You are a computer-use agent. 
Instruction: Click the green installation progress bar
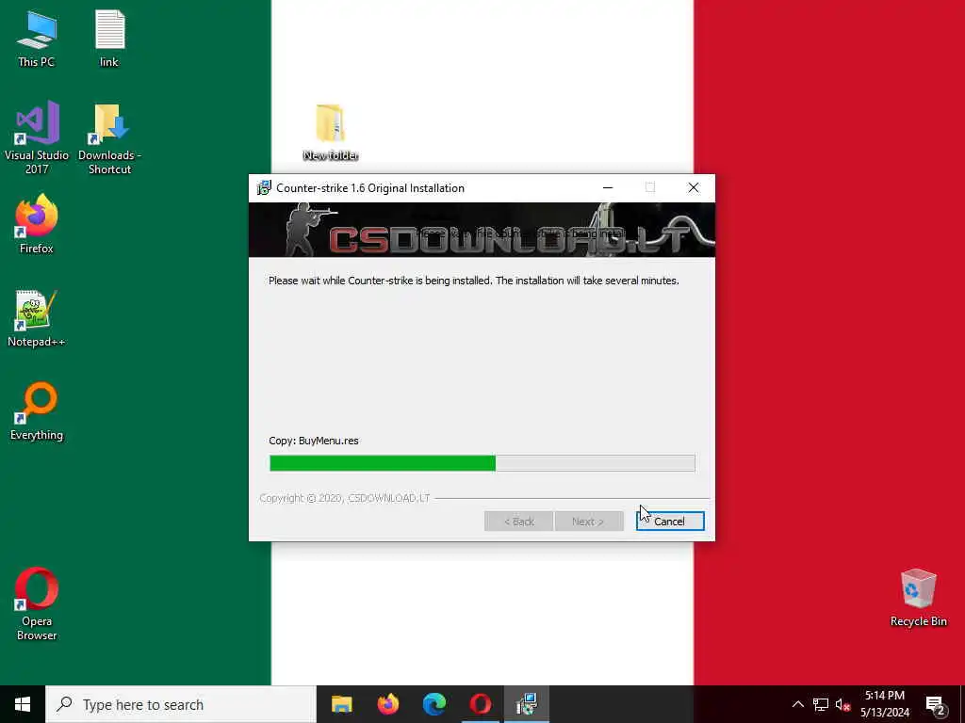pos(482,463)
